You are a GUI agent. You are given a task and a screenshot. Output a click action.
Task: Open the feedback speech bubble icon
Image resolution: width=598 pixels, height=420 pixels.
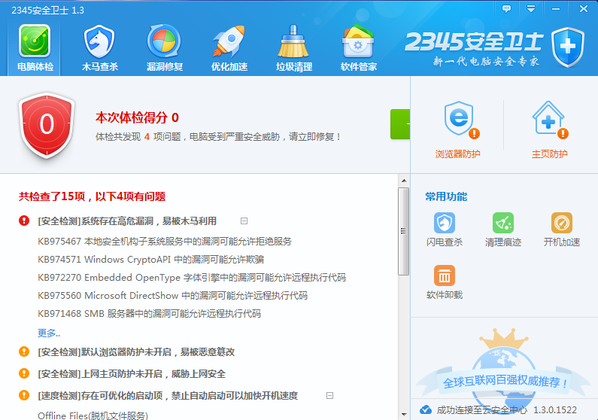pos(506,8)
